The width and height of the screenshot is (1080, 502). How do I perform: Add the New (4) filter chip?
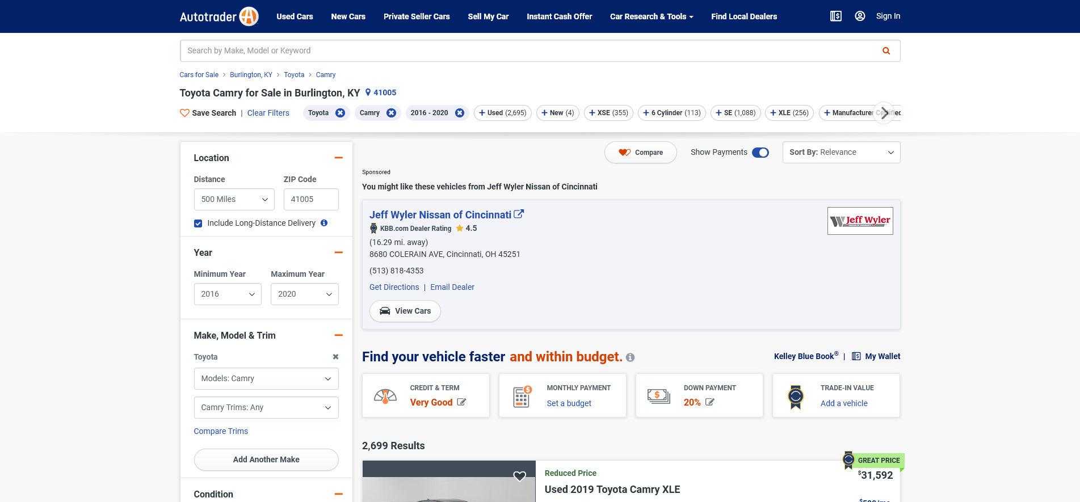point(557,113)
